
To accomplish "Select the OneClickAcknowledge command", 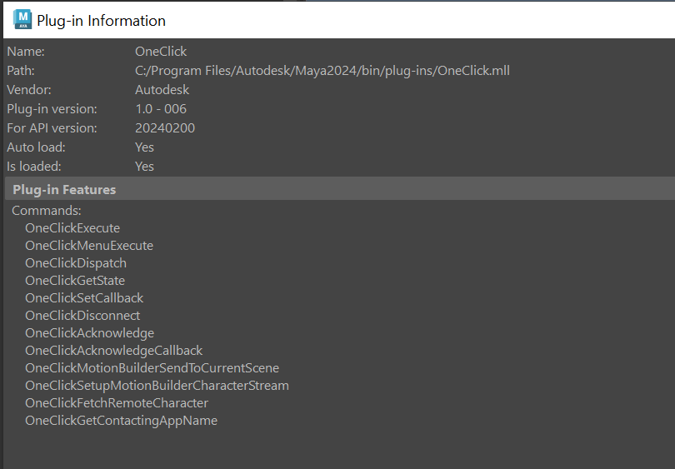I will click(89, 333).
